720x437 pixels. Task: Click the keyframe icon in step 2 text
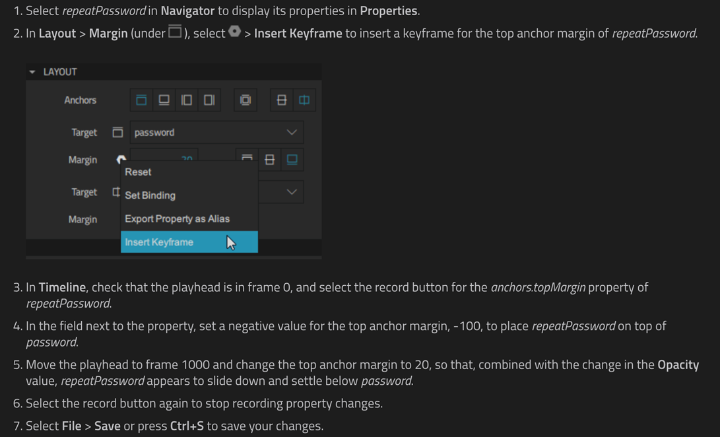click(x=235, y=32)
